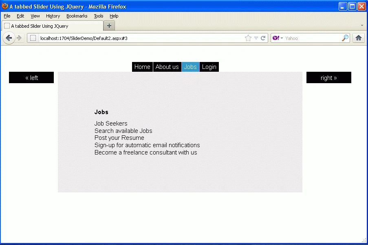Click the 'Jobs' bold heading
This screenshot has width=368, height=245.
101,112
